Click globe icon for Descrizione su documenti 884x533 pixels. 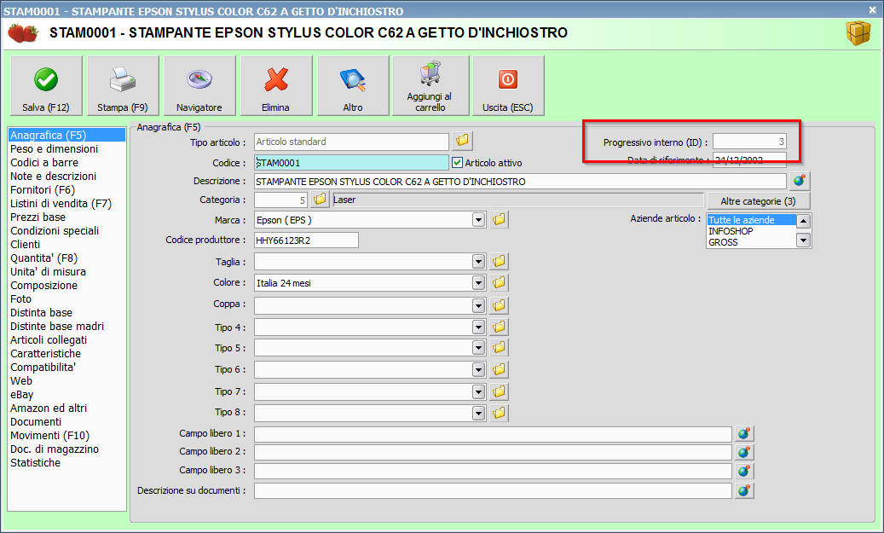pos(744,490)
